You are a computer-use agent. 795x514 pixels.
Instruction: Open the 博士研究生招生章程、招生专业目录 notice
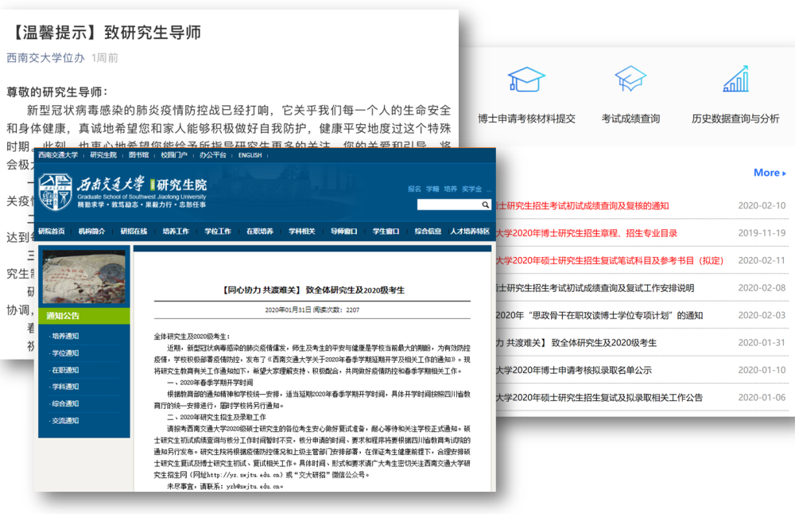tap(588, 233)
